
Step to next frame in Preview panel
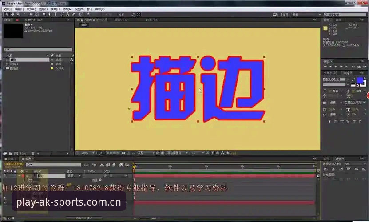click(341, 67)
